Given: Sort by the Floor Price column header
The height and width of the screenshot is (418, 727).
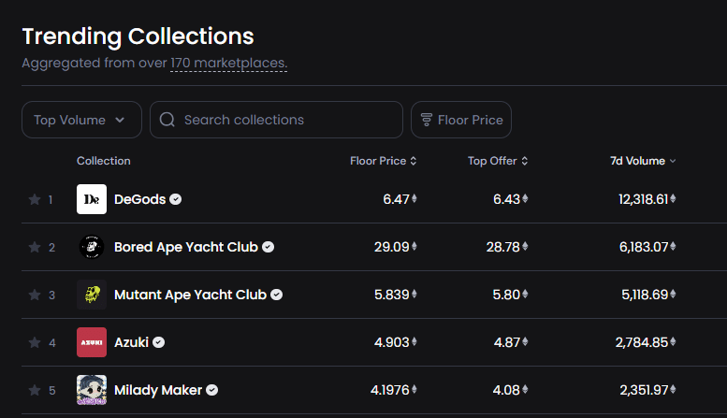Looking at the screenshot, I should (x=384, y=161).
